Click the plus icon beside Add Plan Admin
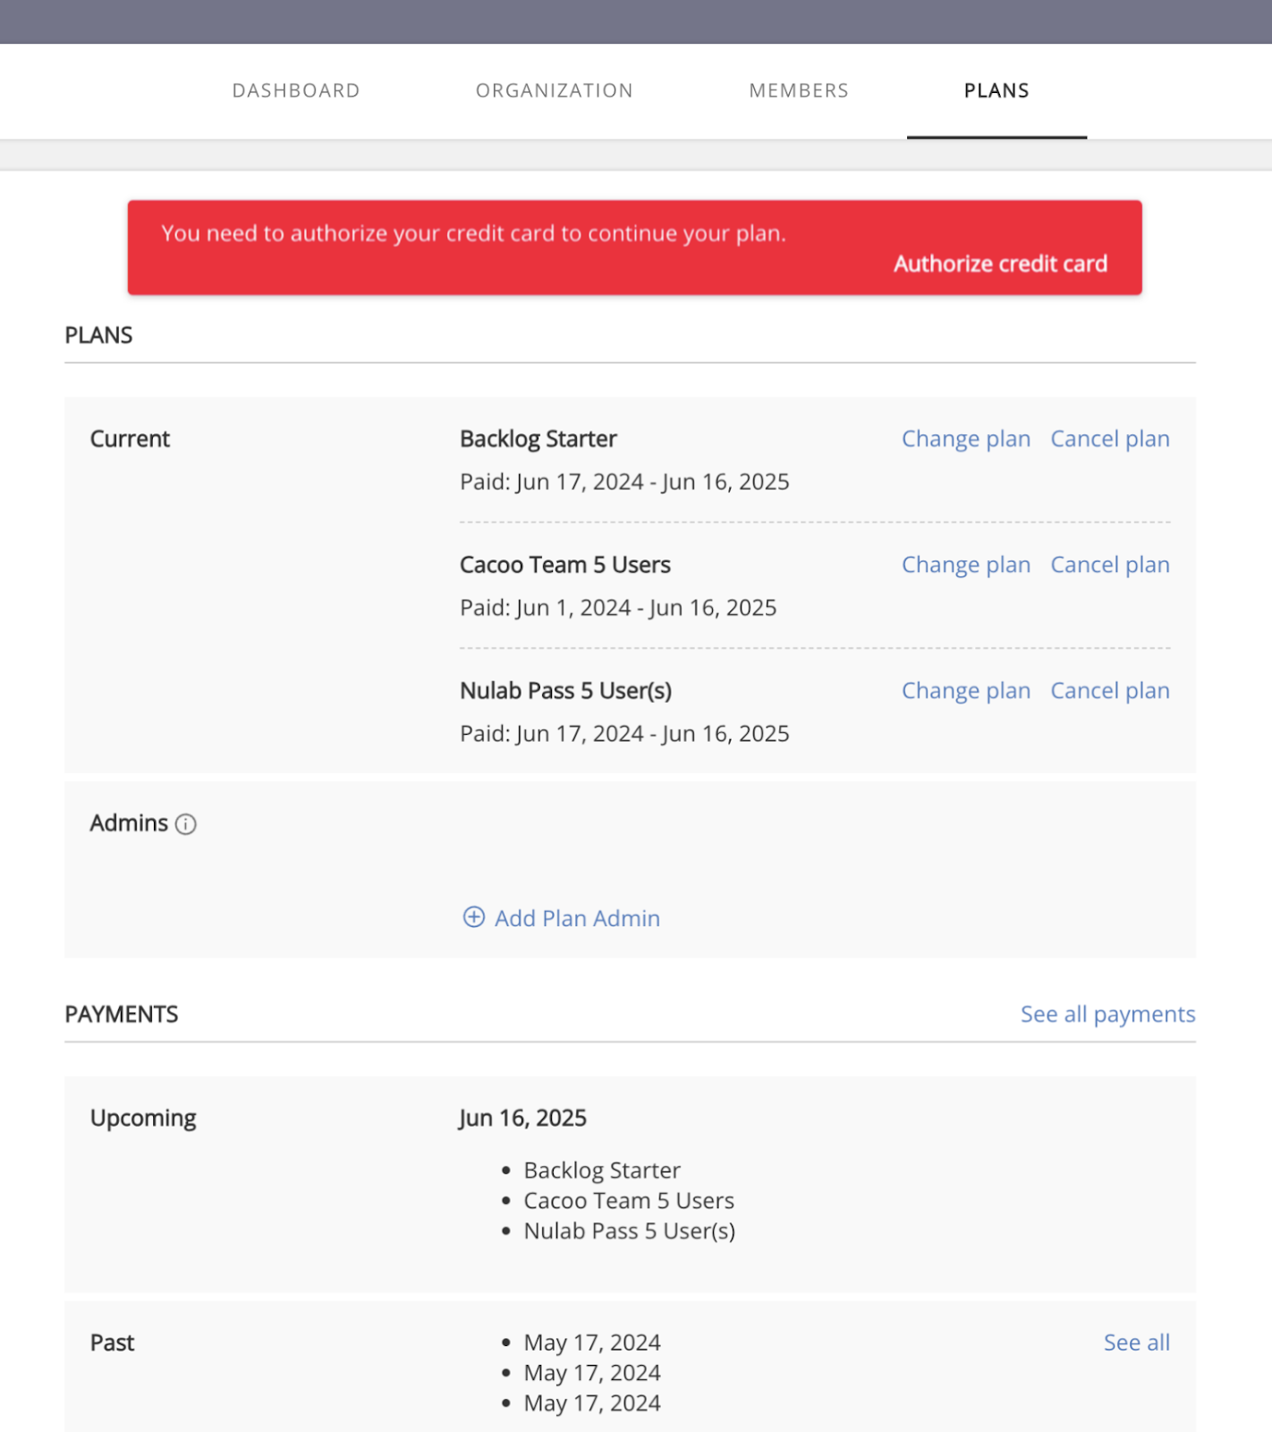The image size is (1272, 1432). pyautogui.click(x=473, y=917)
